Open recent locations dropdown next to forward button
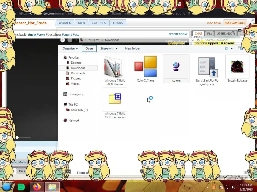The image size is (257, 192). tap(76, 40)
